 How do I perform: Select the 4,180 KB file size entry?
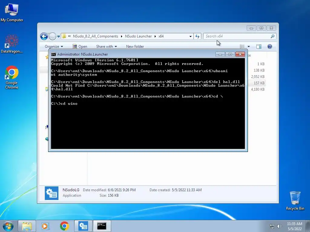tap(258, 89)
